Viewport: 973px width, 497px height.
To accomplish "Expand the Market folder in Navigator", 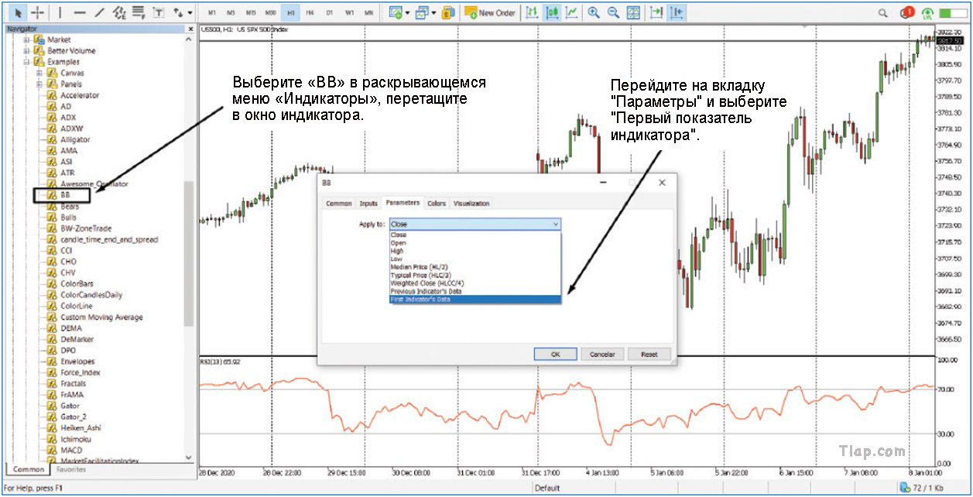I will (26, 39).
